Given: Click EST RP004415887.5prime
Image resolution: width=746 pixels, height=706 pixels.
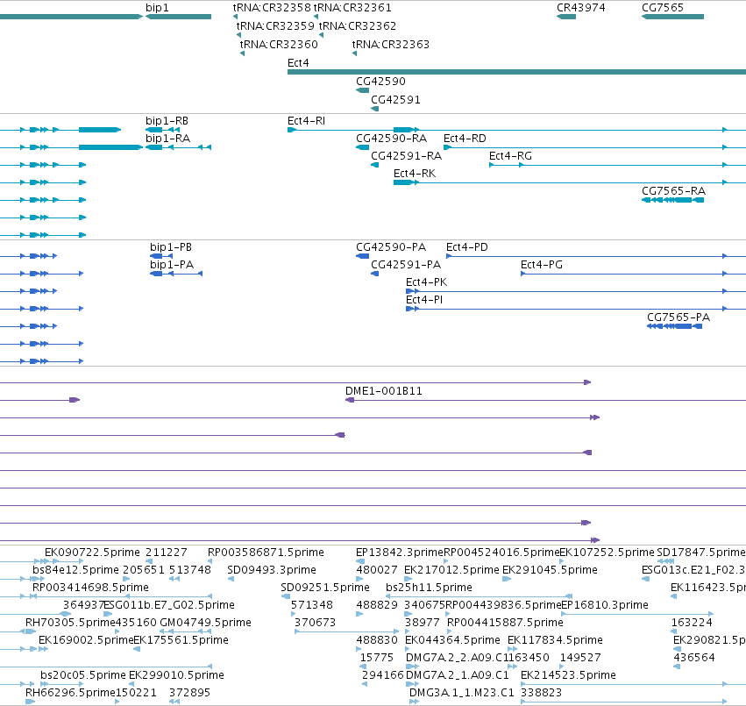Looking at the screenshot, I should (x=505, y=623).
